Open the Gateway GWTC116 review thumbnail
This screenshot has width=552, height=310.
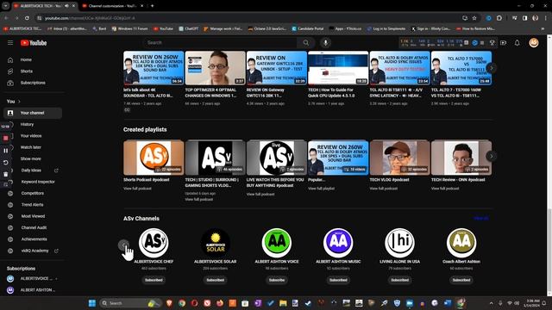(x=277, y=68)
